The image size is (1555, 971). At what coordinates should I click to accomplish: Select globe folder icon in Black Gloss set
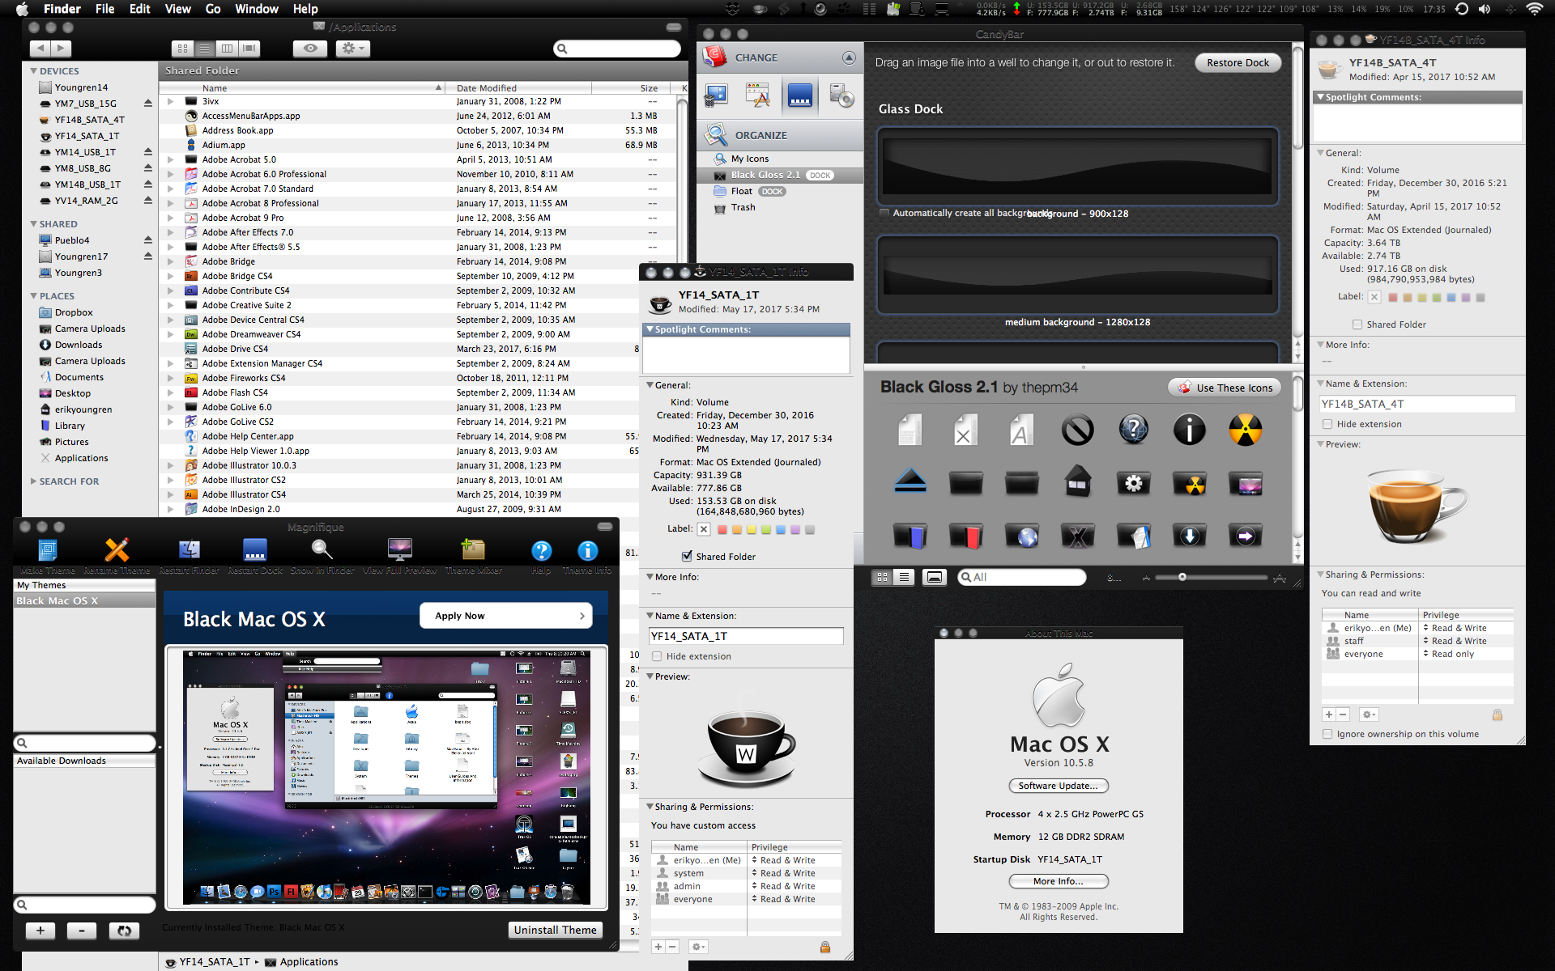coord(1022,536)
